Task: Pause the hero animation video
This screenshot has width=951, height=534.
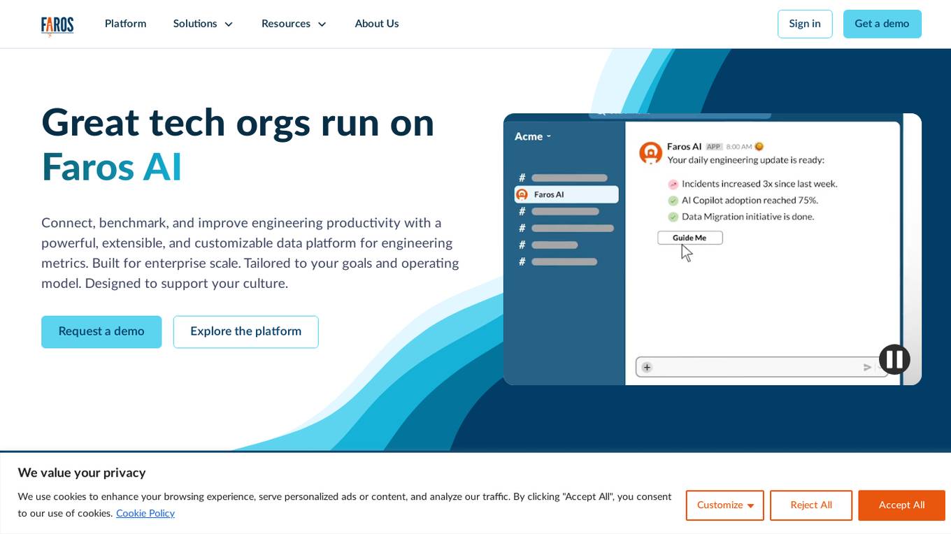Action: [894, 359]
